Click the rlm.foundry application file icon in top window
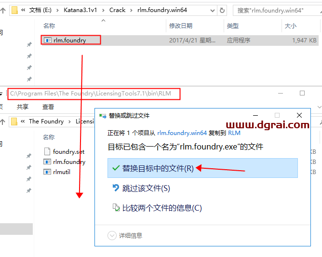322x257 pixels. coord(47,41)
